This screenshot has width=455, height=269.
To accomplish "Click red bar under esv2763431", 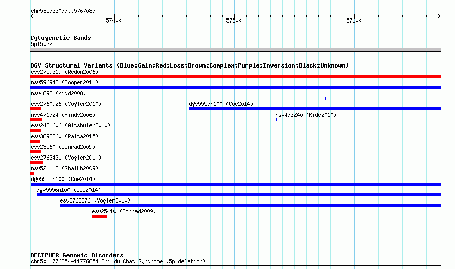I will (37, 163).
